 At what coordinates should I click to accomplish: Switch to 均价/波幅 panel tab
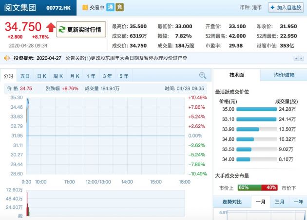pyautogui.click(x=284, y=75)
